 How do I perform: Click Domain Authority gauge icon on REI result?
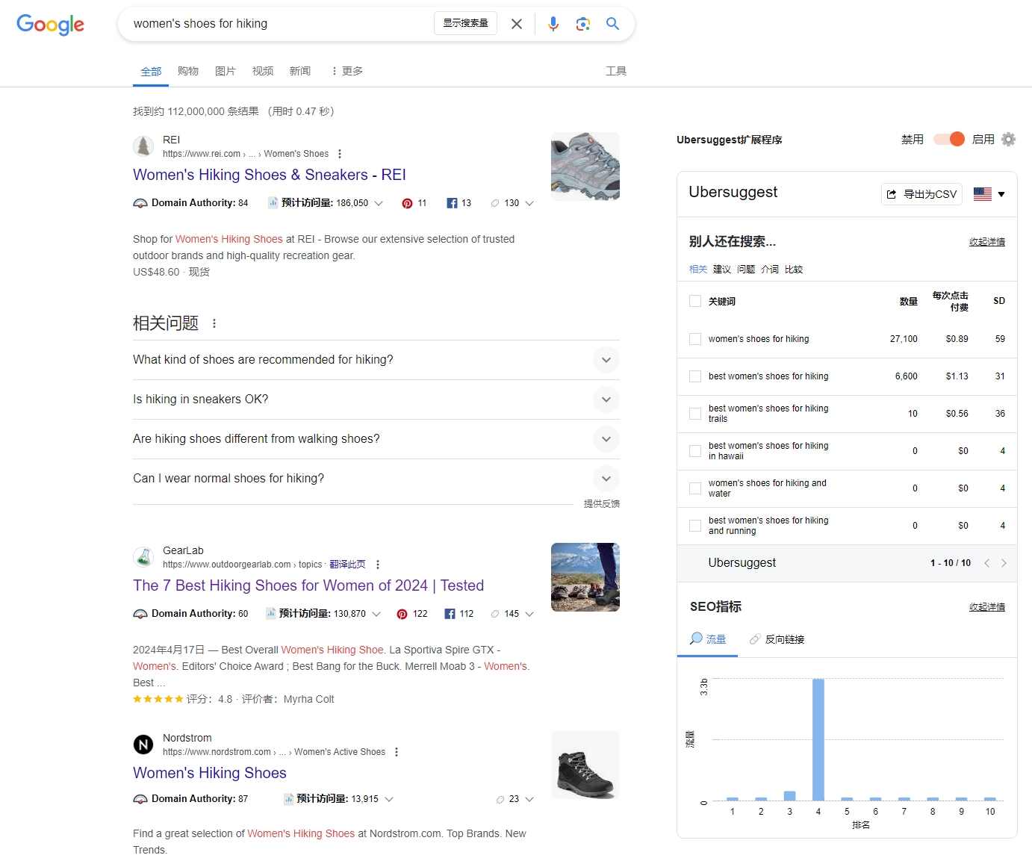click(140, 203)
